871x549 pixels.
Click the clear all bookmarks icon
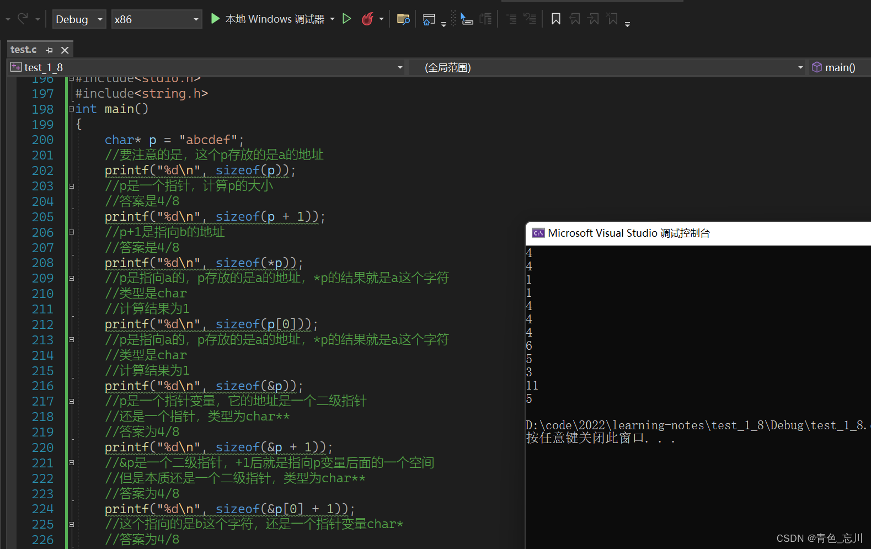click(612, 19)
